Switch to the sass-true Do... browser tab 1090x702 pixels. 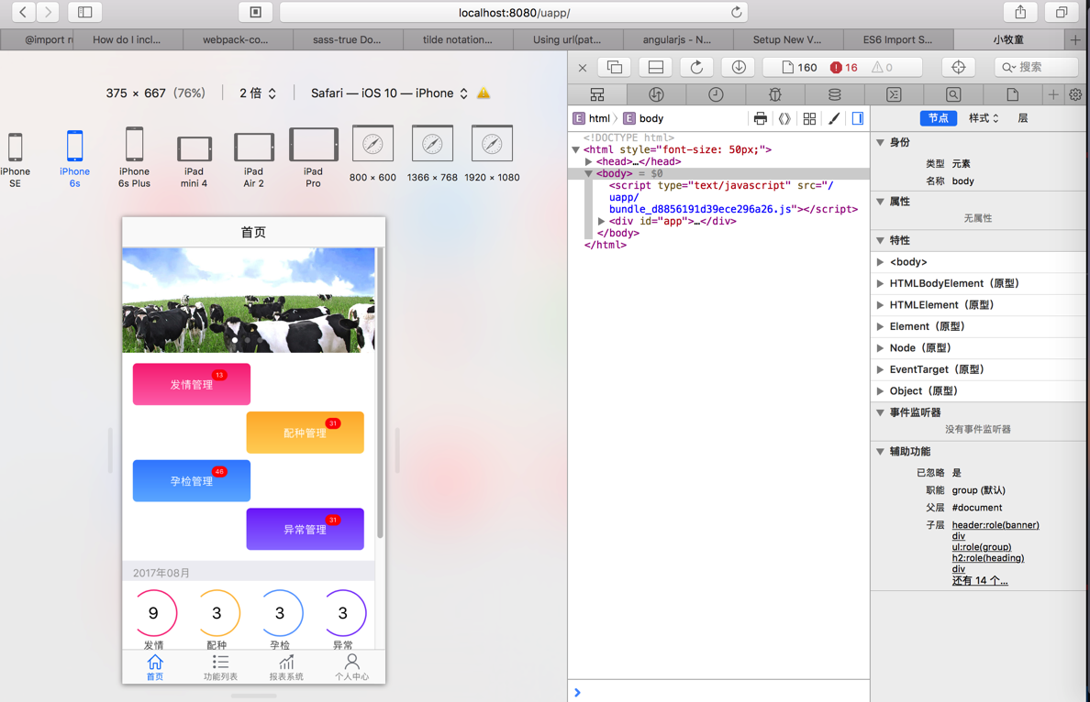(x=347, y=39)
